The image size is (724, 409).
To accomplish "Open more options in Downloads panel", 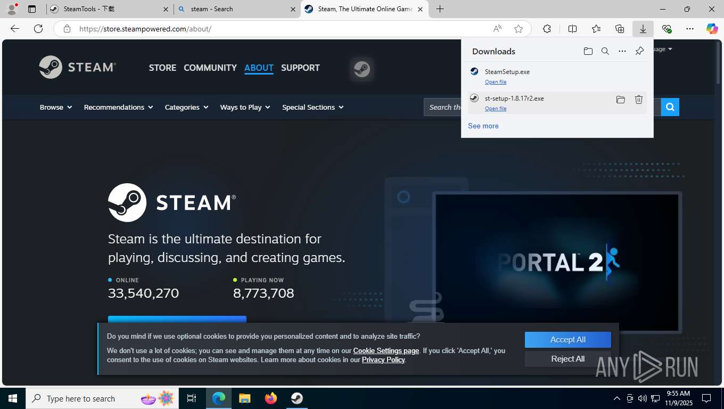I will point(622,51).
